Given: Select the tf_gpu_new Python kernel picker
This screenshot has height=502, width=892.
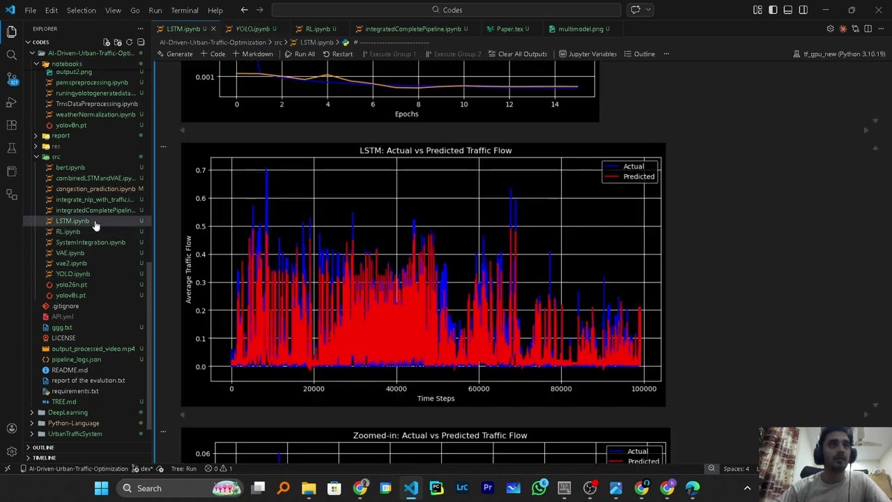Looking at the screenshot, I should point(839,54).
